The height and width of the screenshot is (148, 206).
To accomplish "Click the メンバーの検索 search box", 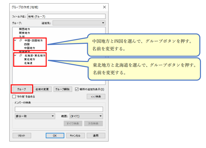I will [x=59, y=109].
